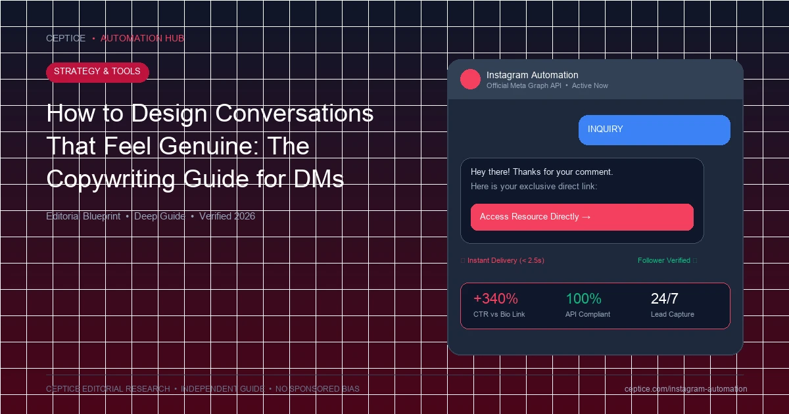This screenshot has width=789, height=414.
Task: Click Deep Guide in the byline
Action: pos(160,216)
